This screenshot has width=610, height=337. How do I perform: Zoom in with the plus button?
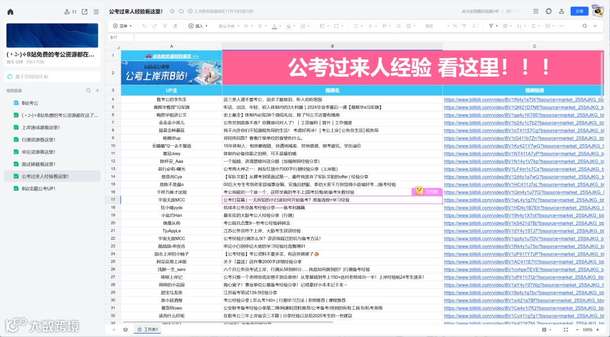click(x=598, y=330)
